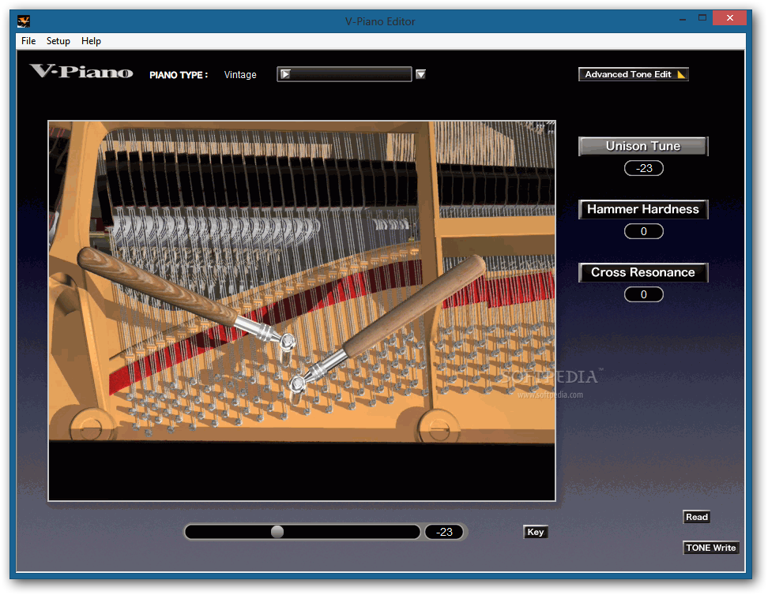
Task: Click the TONE Write button
Action: 710,548
